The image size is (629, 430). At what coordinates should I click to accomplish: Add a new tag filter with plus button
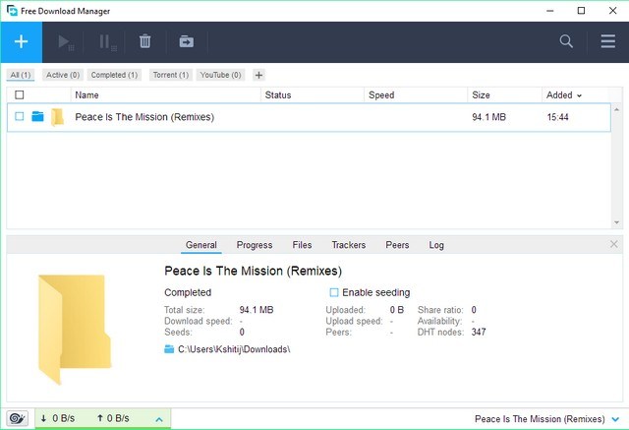pyautogui.click(x=258, y=75)
